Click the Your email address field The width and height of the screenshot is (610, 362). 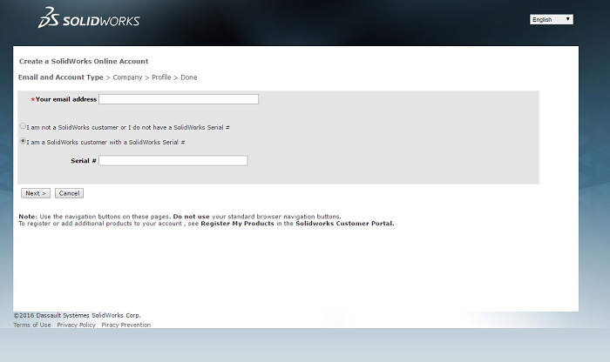click(179, 99)
